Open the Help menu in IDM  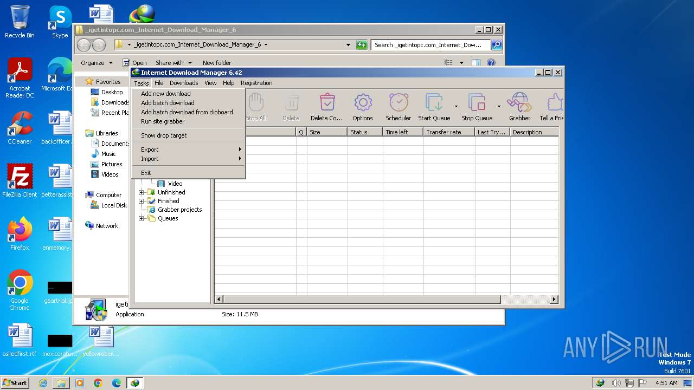229,83
